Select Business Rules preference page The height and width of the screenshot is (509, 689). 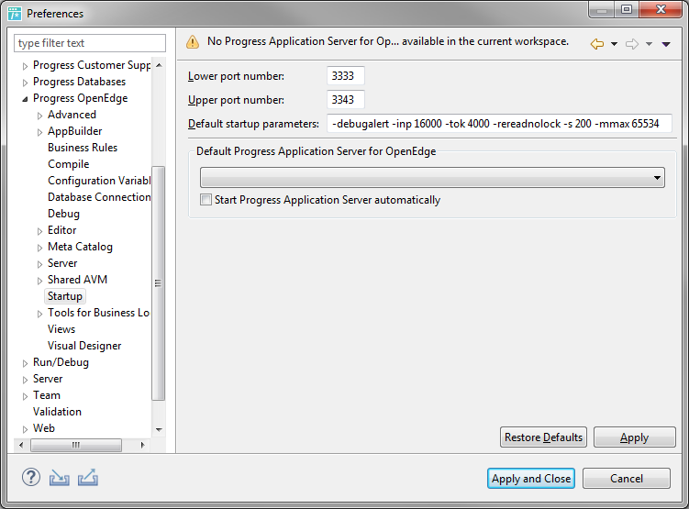[83, 148]
